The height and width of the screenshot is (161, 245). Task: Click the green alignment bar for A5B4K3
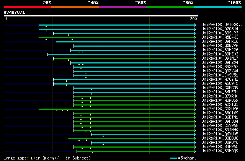[x=116, y=37]
